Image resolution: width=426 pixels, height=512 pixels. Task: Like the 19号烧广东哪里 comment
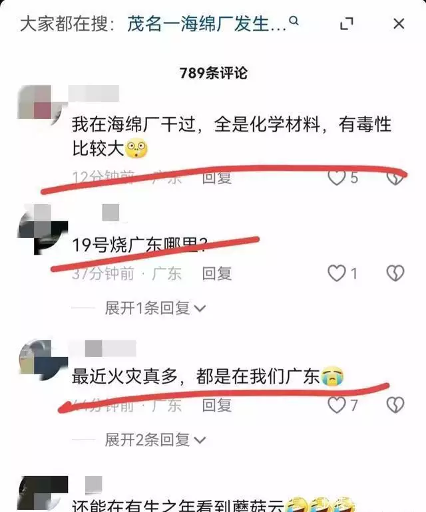(x=337, y=273)
